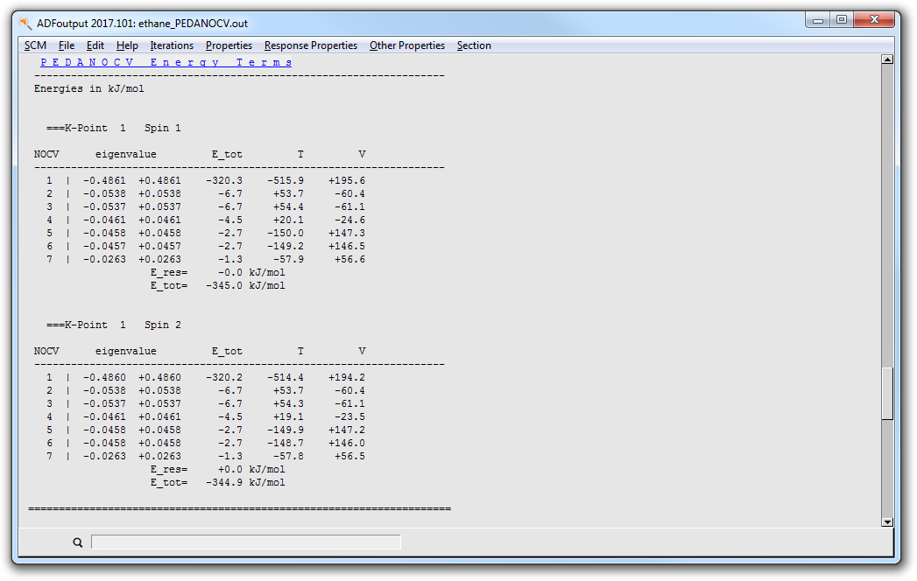Click Spin 1 T value +54.4
Screen dimensions: 917x581
click(x=288, y=206)
